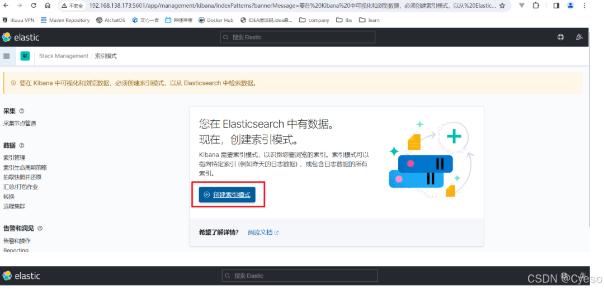Click the info icon in yellow banner
Image resolution: width=604 pixels, height=289 pixels.
coord(13,83)
